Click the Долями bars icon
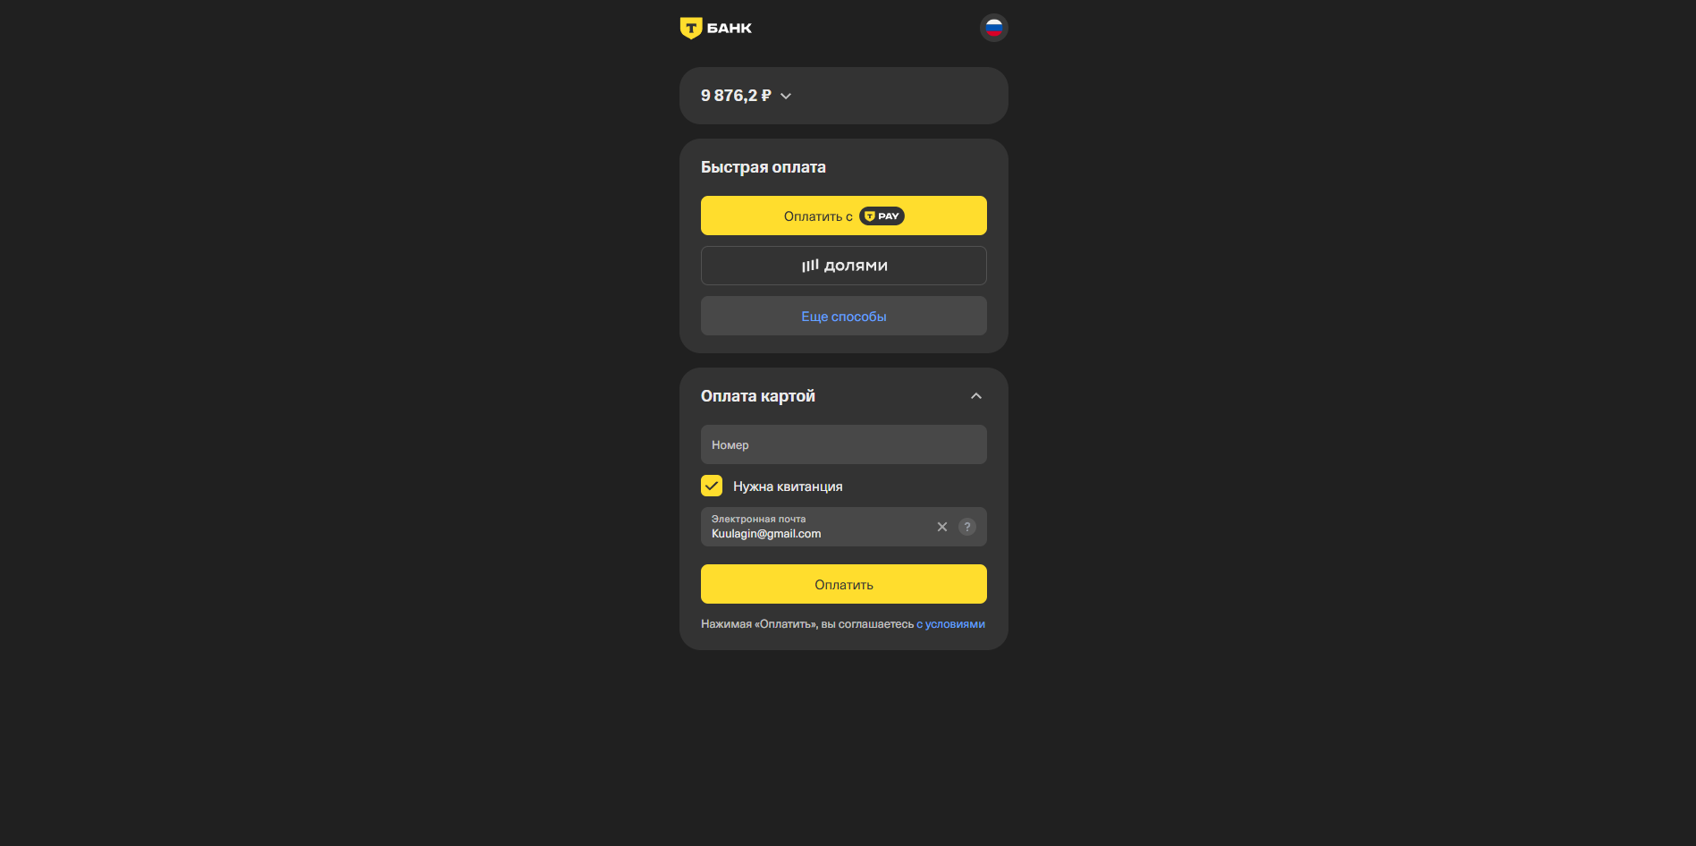 coord(809,266)
